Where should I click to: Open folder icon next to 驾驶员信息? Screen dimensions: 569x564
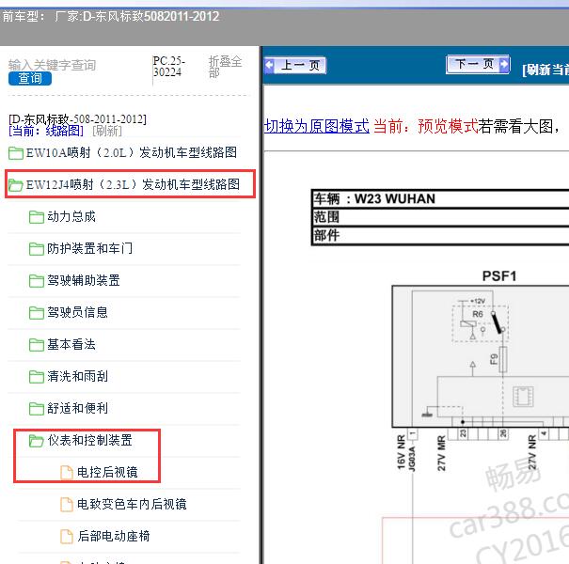pyautogui.click(x=37, y=313)
